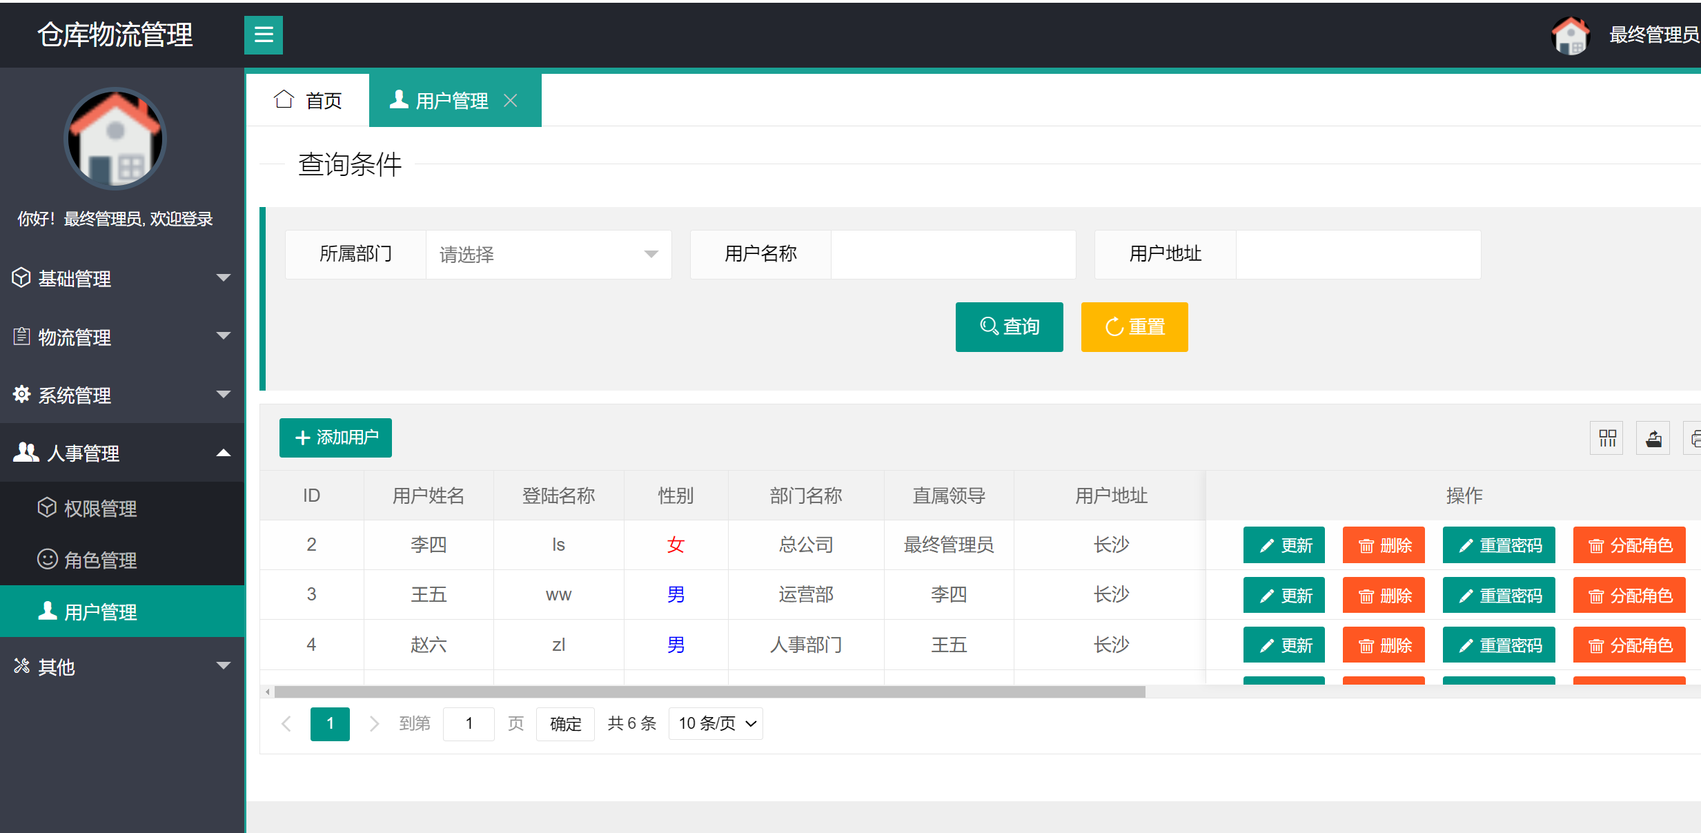1701x833 pixels.
Task: Expand the 物流管理 menu
Action: (x=122, y=337)
